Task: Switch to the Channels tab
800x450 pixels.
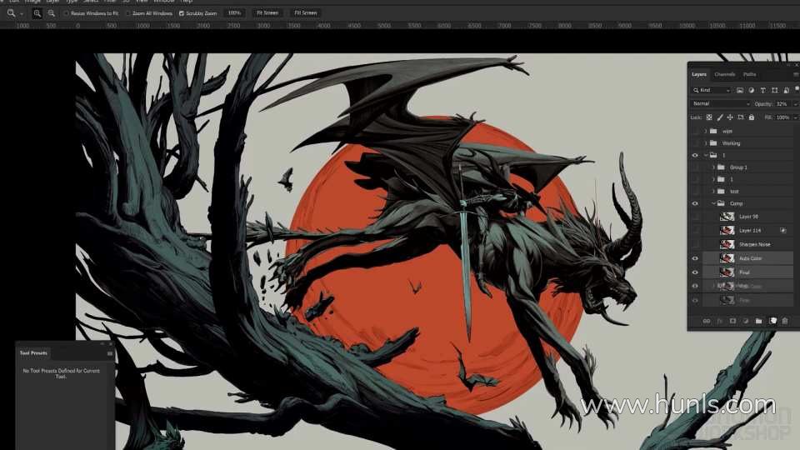Action: pyautogui.click(x=724, y=74)
